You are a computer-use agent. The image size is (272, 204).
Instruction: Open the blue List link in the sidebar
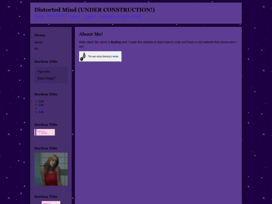click(41, 108)
